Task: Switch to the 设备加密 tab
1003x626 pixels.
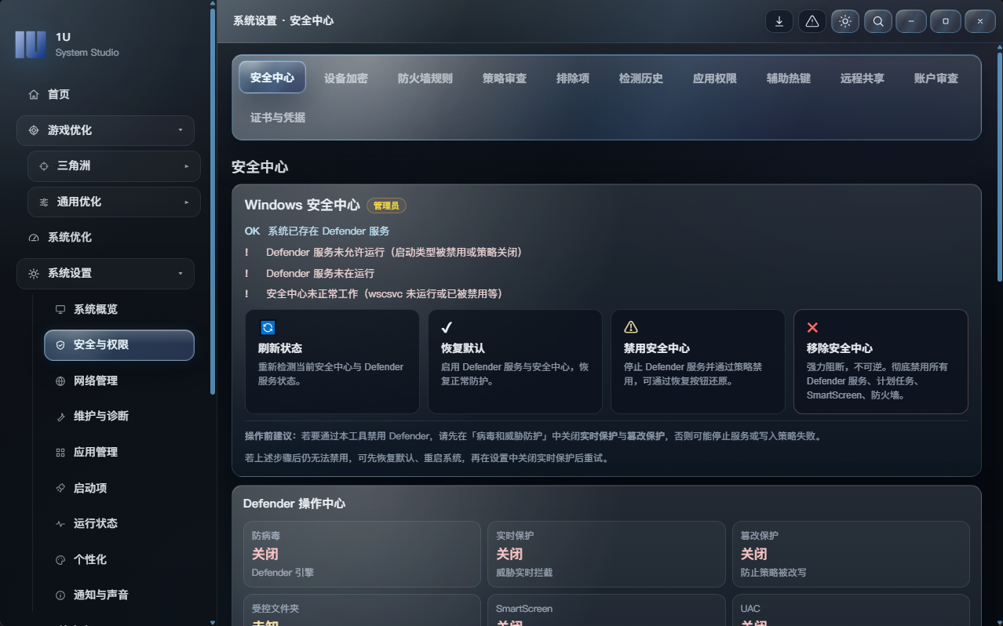Action: coord(346,78)
